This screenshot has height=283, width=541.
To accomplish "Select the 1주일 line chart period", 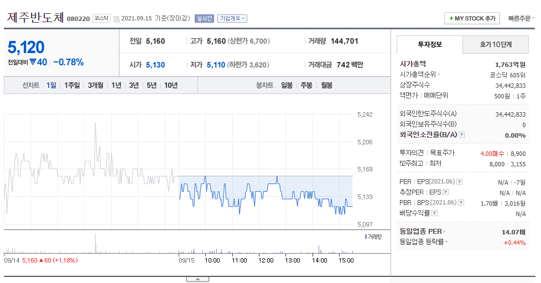I will [72, 86].
